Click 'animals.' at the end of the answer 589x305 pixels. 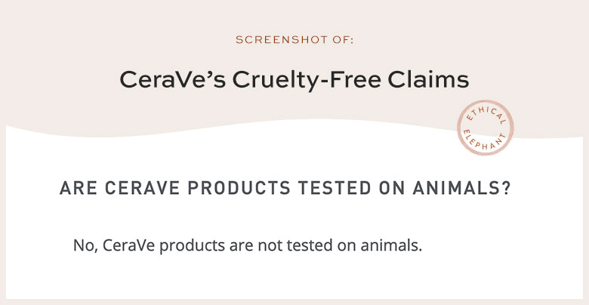click(391, 245)
